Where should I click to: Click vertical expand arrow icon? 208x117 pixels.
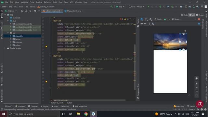[x=149, y=24]
